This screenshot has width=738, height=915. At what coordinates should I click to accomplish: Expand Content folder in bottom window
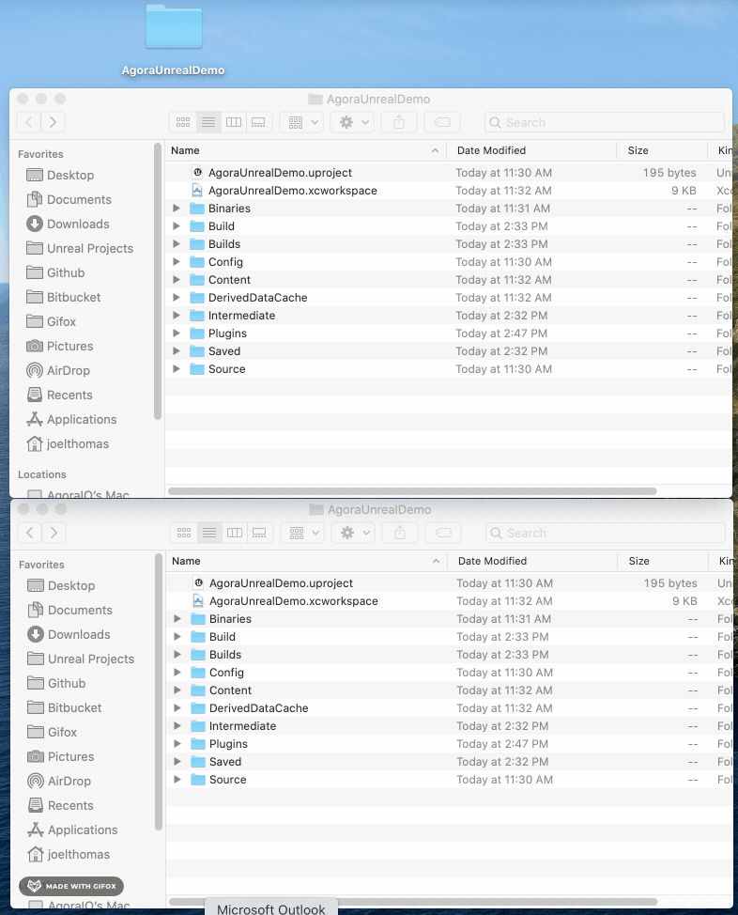(x=177, y=690)
